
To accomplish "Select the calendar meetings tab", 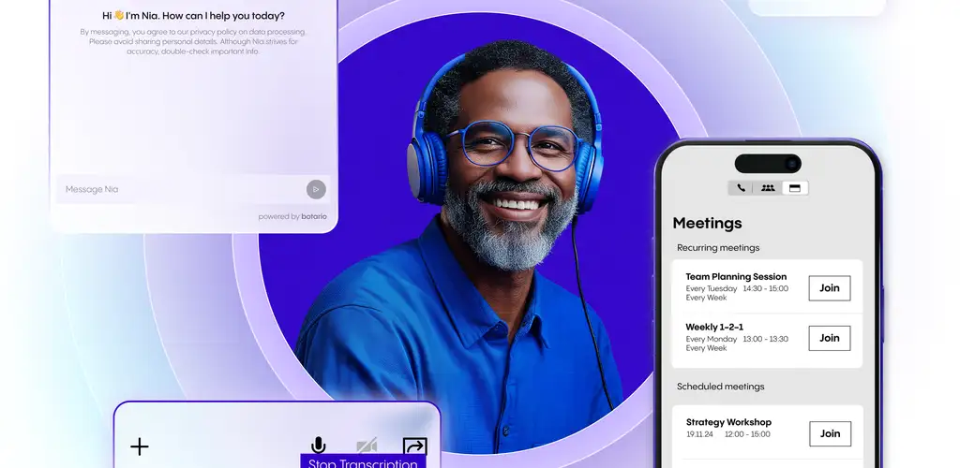I will pyautogui.click(x=795, y=188).
